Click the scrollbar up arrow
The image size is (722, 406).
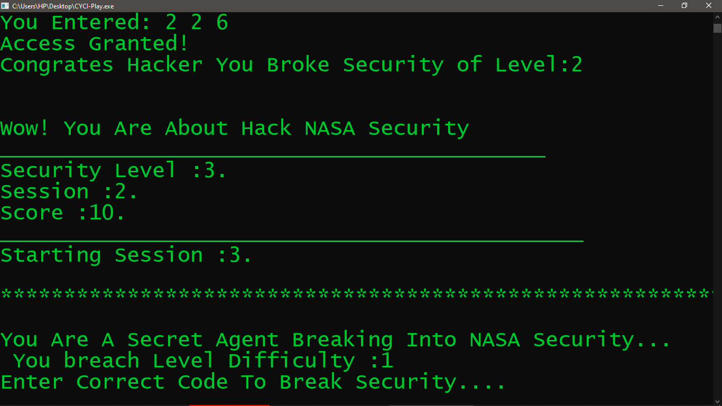click(x=717, y=17)
